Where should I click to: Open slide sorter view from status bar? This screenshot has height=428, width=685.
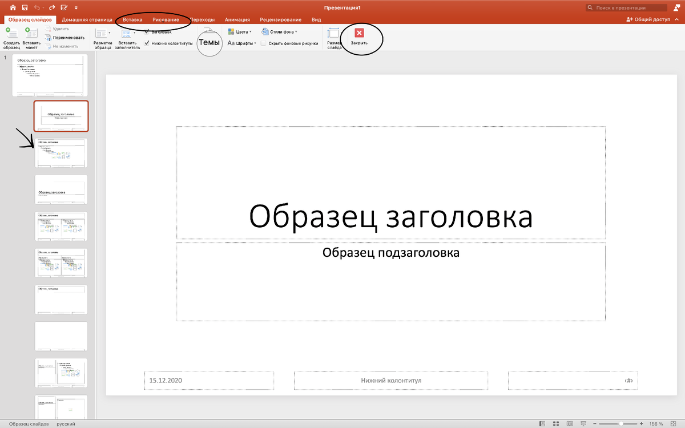[556, 424]
